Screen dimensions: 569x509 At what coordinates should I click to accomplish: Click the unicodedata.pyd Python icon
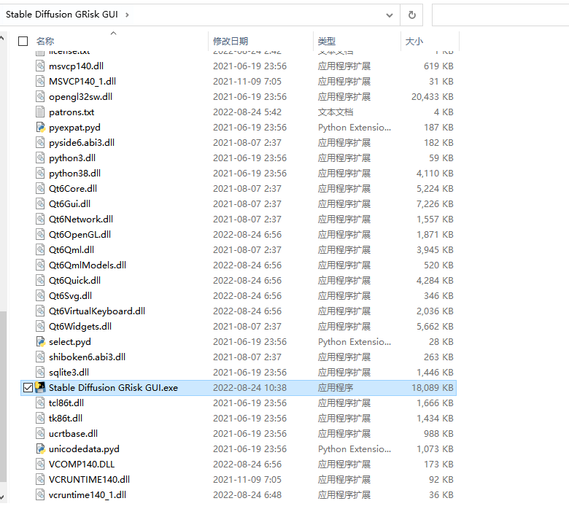point(40,448)
